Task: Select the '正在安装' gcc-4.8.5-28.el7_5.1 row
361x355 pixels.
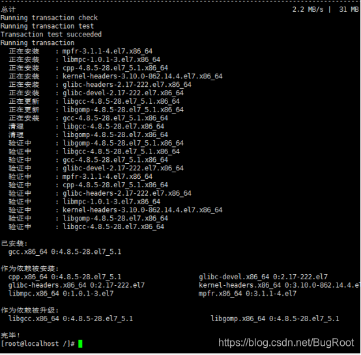Action: pyautogui.click(x=89, y=118)
